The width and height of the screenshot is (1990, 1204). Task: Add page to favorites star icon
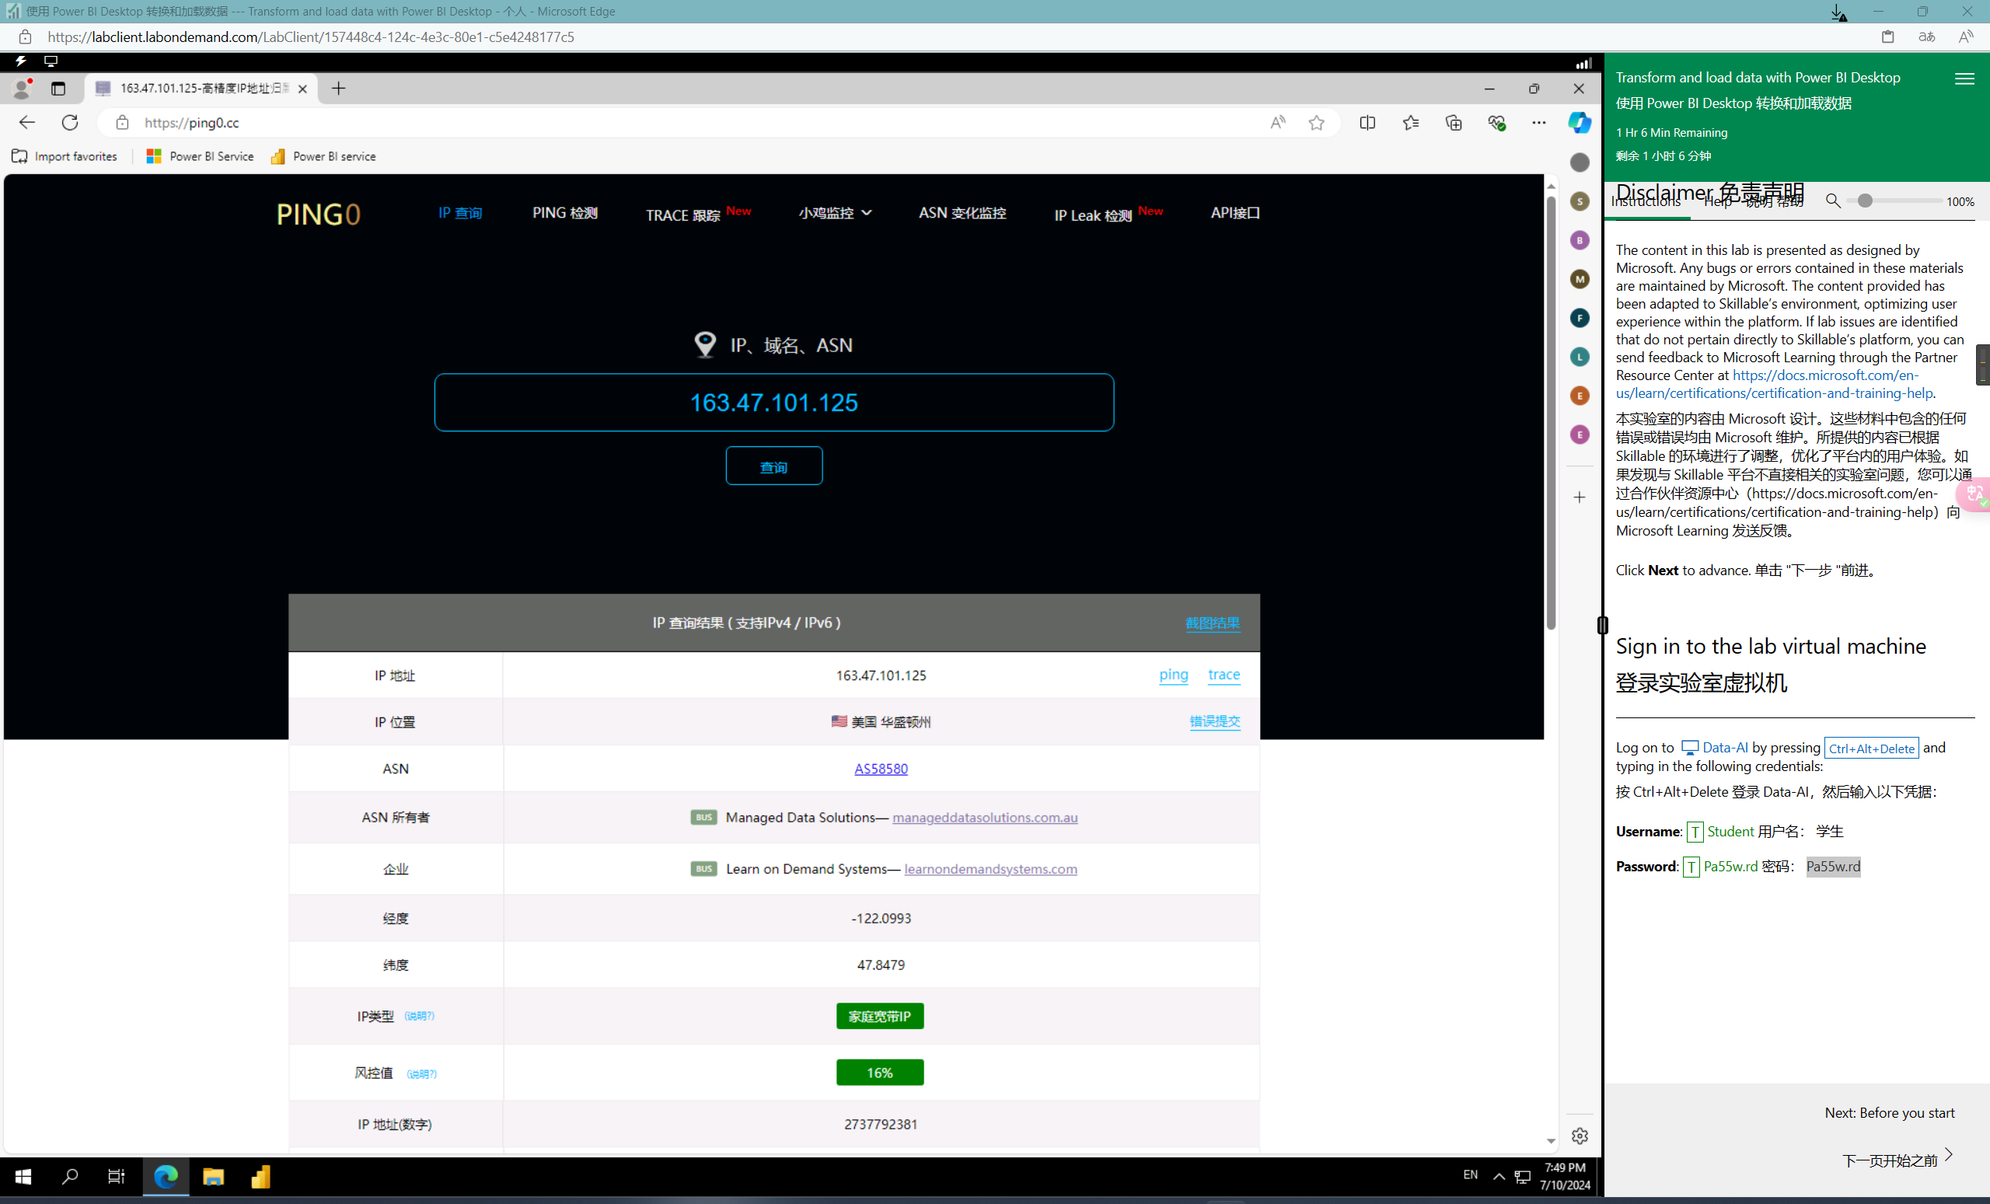point(1317,123)
